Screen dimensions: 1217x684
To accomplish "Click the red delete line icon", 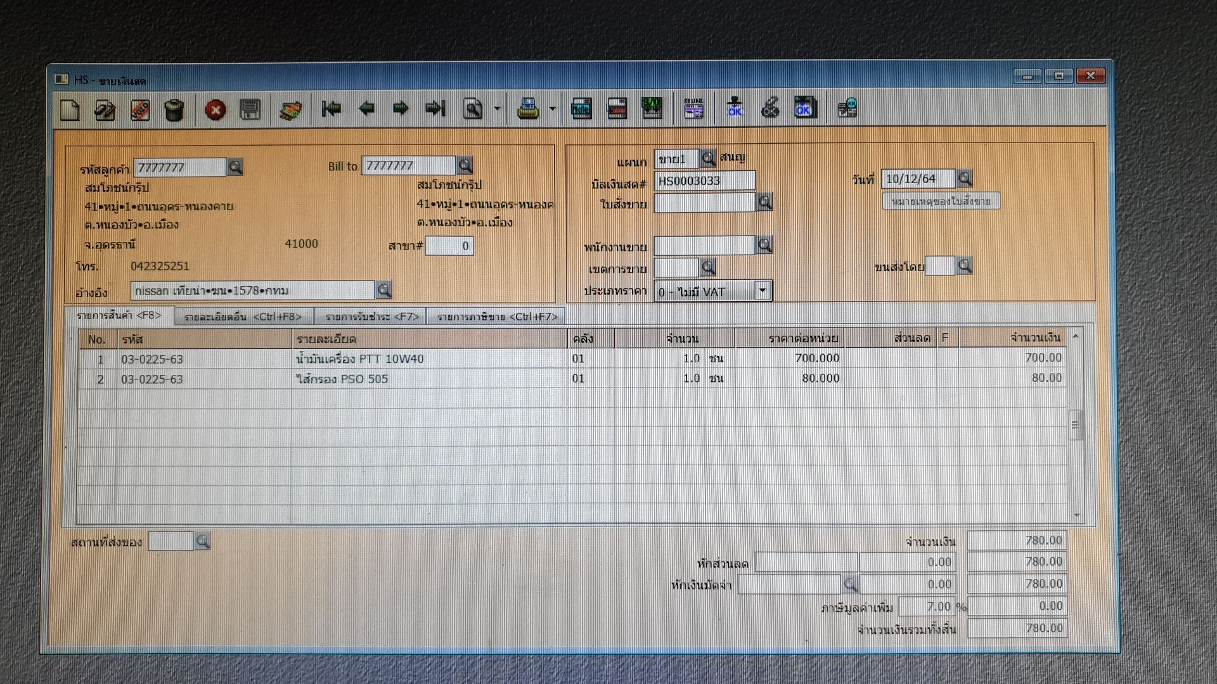I will pyautogui.click(x=617, y=109).
